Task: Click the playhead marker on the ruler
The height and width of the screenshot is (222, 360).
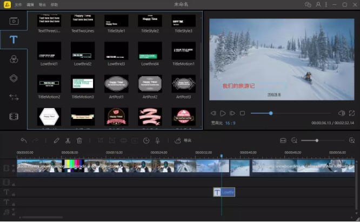Action: pyautogui.click(x=222, y=156)
